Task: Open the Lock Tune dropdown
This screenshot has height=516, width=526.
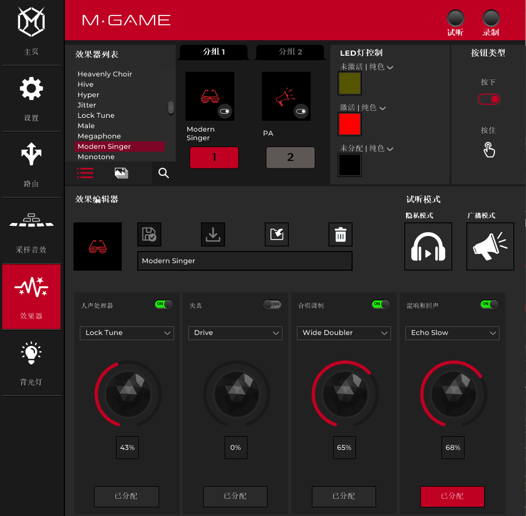Action: coord(127,333)
